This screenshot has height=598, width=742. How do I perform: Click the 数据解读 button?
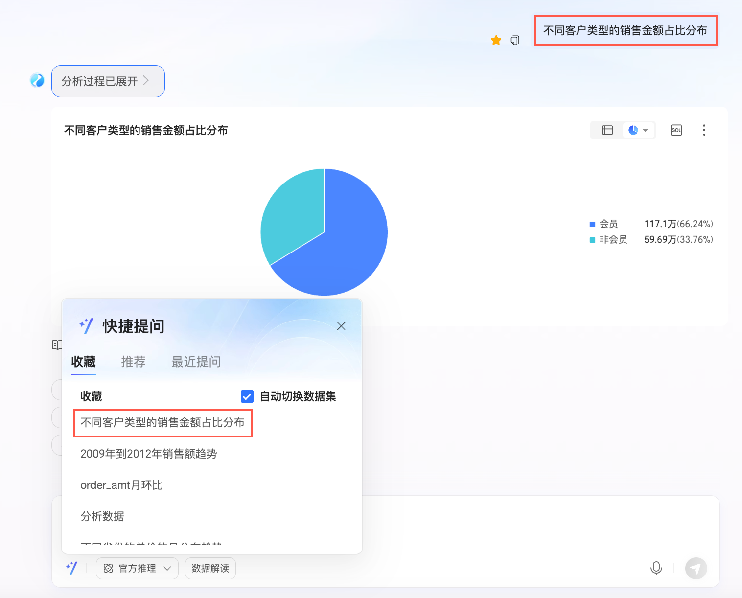coord(210,568)
